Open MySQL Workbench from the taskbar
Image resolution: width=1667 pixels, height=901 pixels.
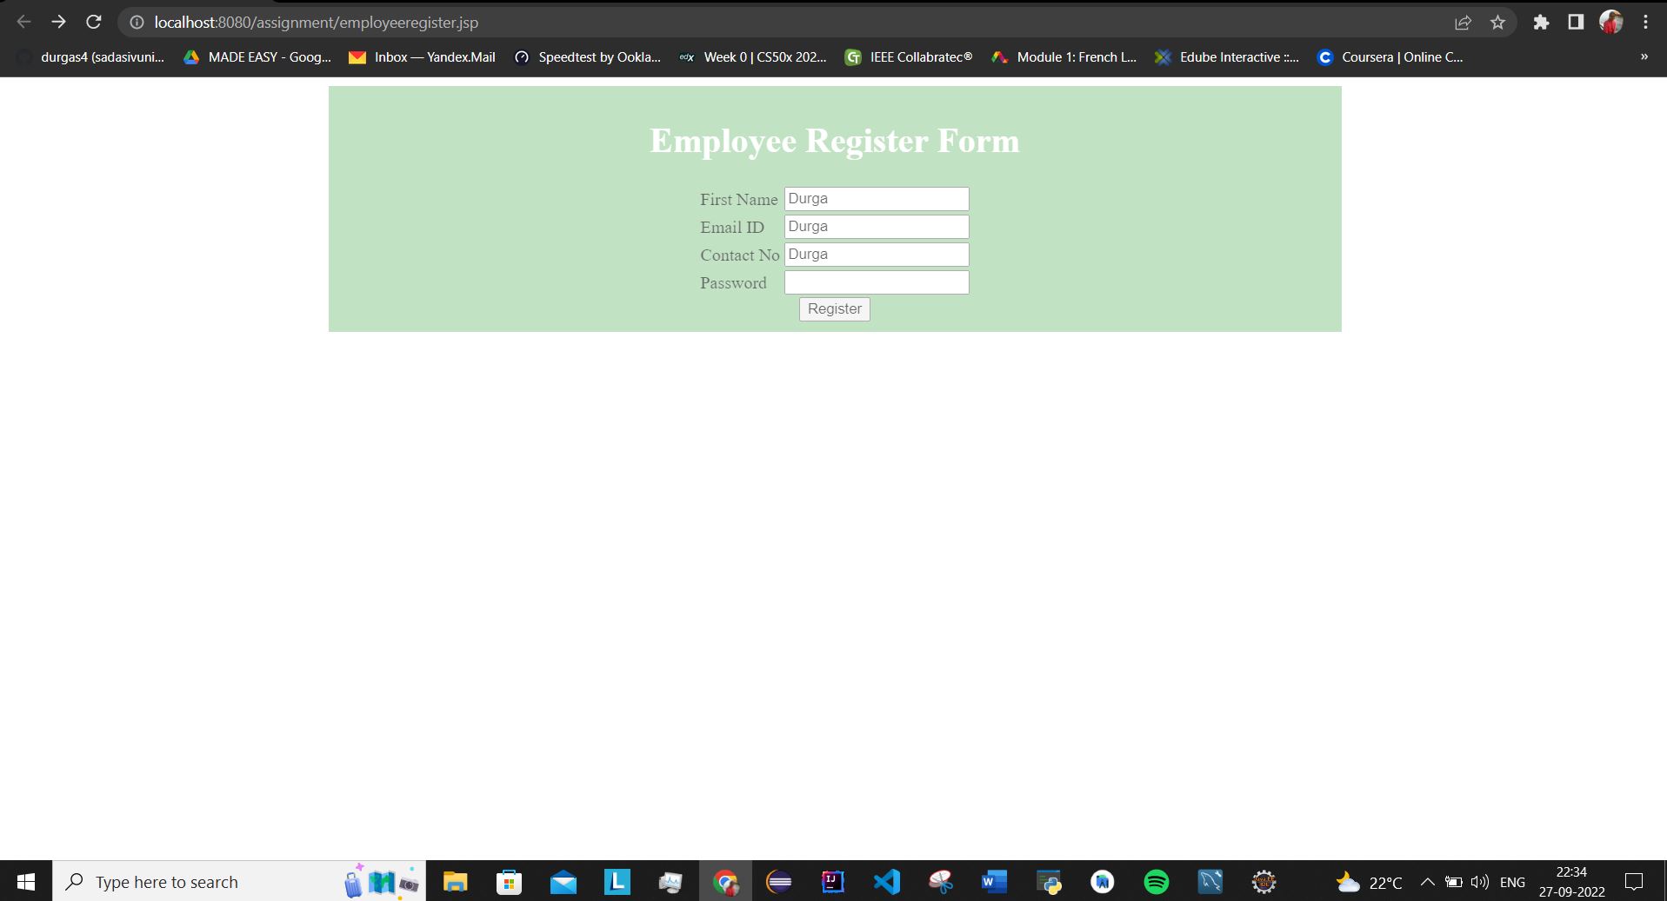pyautogui.click(x=1211, y=881)
